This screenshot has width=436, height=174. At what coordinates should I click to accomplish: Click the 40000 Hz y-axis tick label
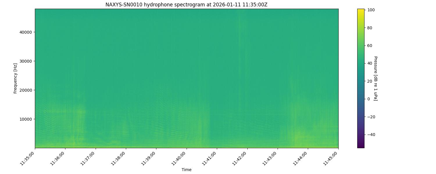[x=26, y=32]
